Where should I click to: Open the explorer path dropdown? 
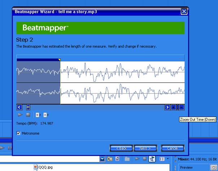coord(103,159)
